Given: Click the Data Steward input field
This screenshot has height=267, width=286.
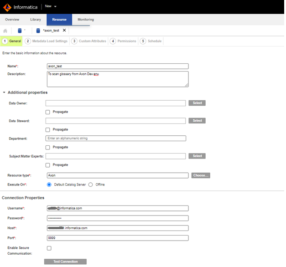Looking at the screenshot, I should (x=116, y=121).
